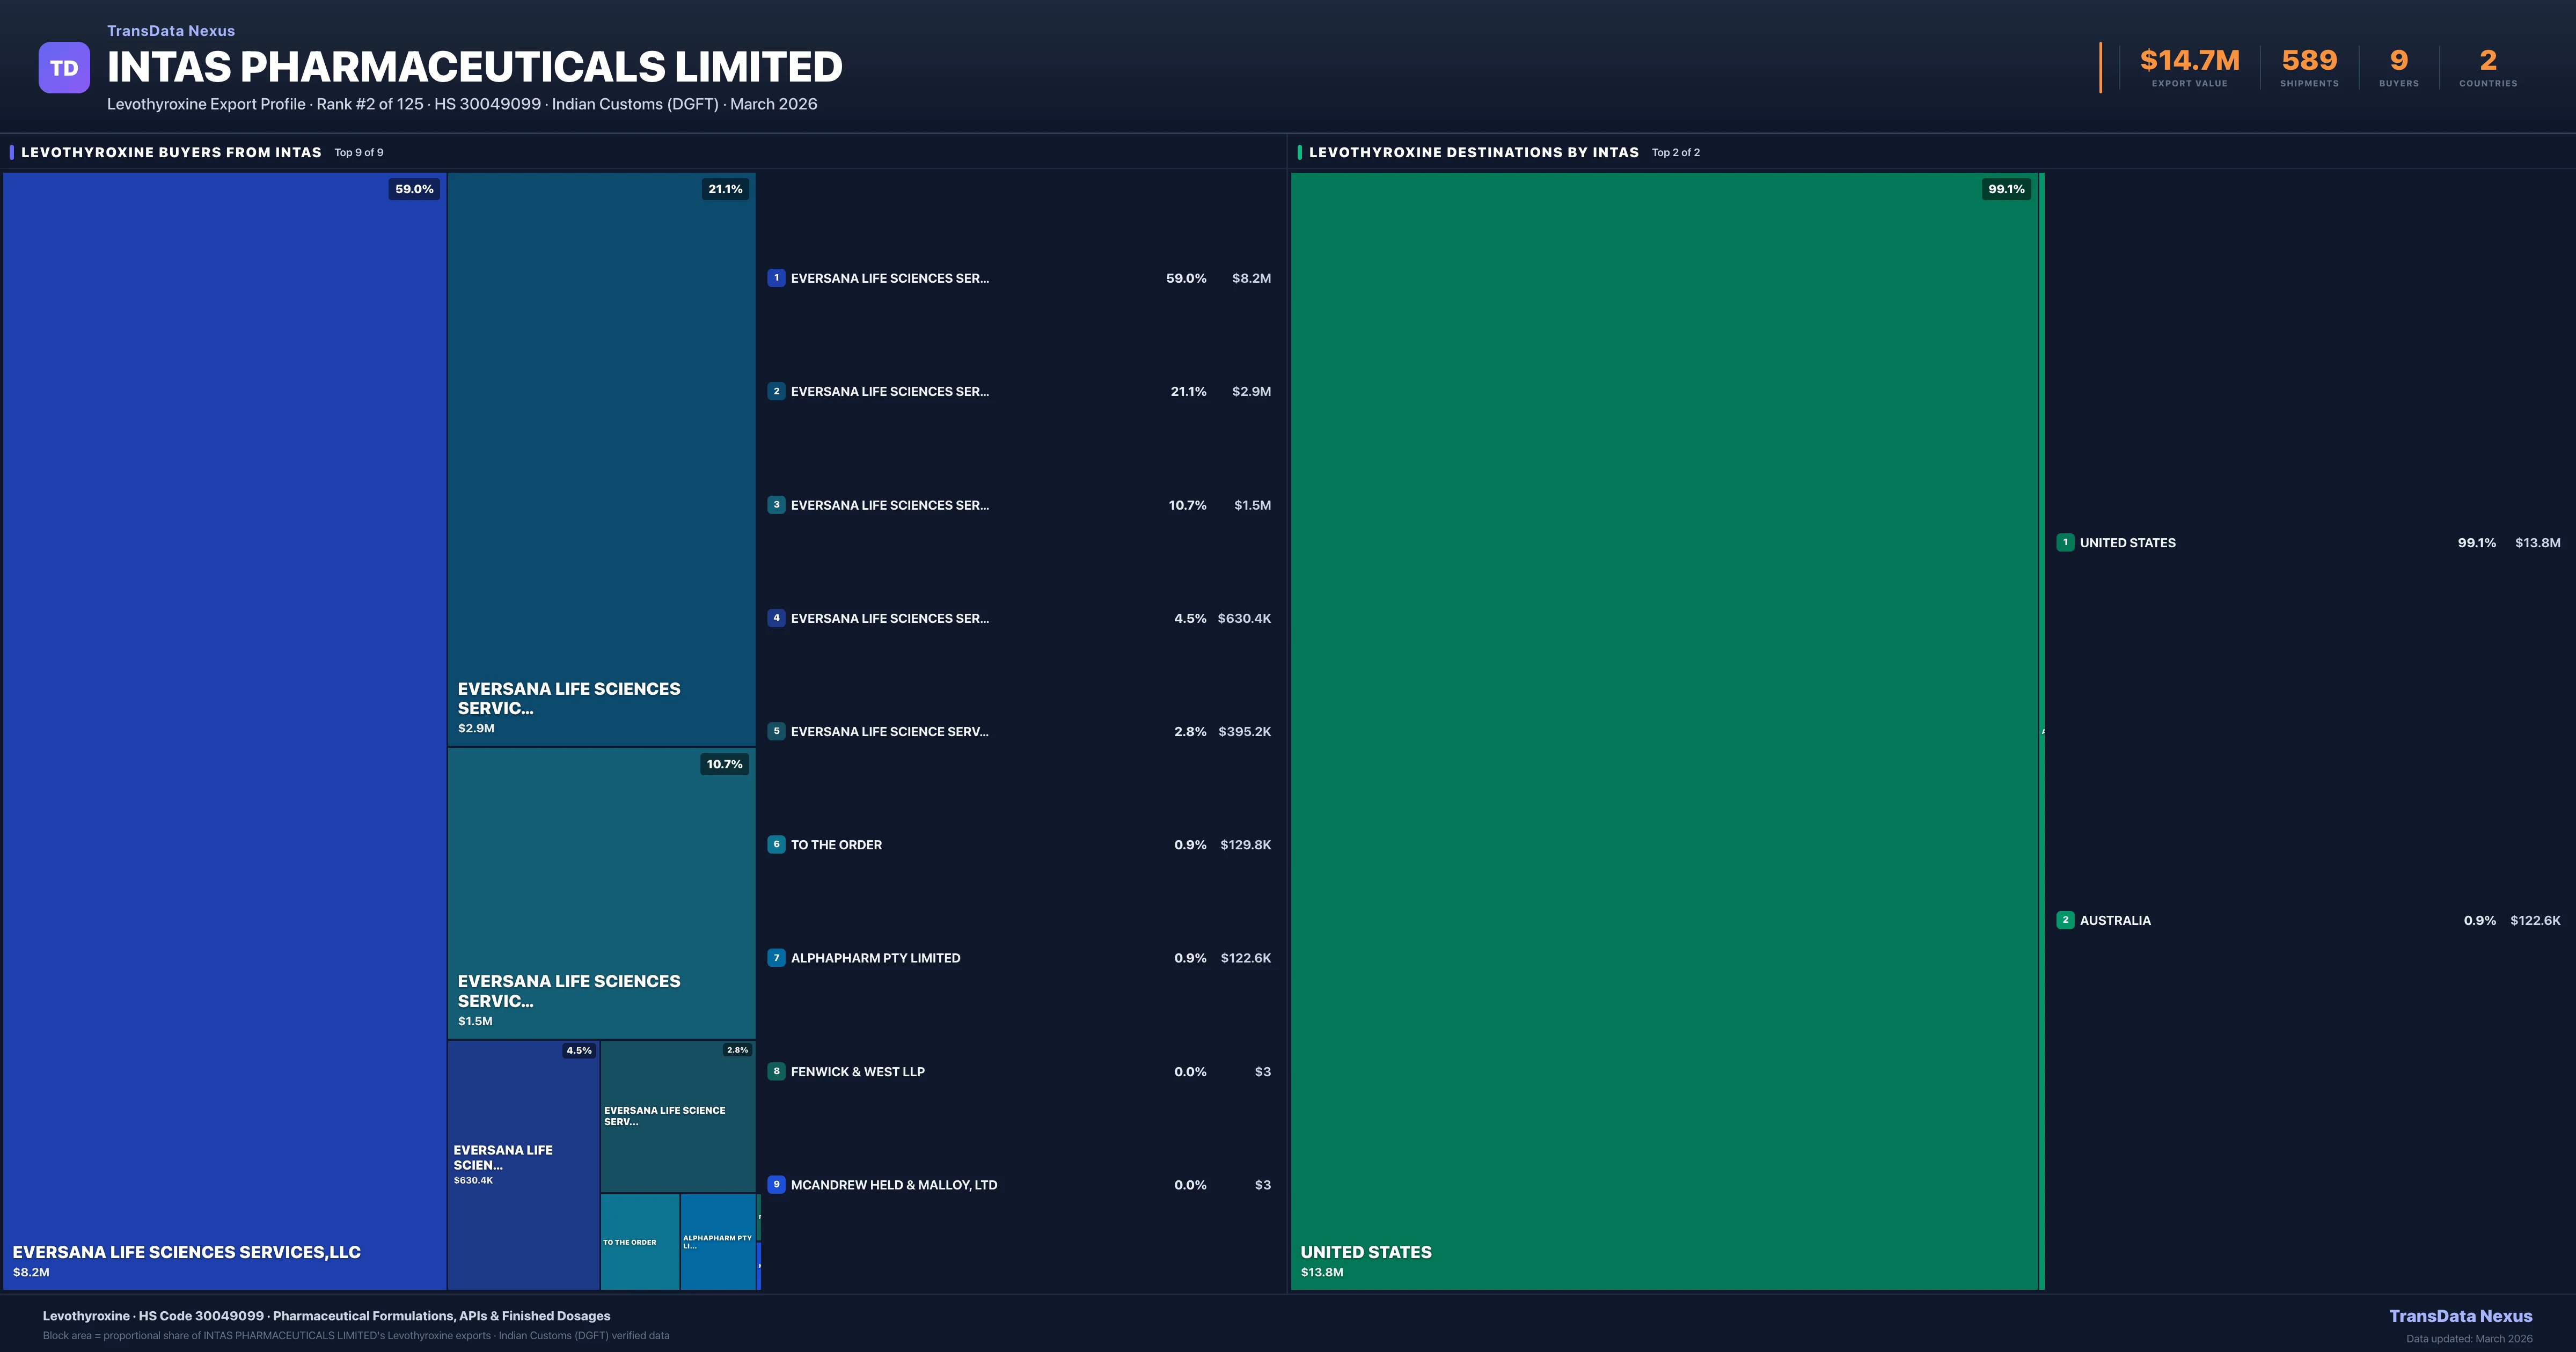Click the purple TD logo icon
Screen dimensions: 2576x1352
(x=64, y=68)
